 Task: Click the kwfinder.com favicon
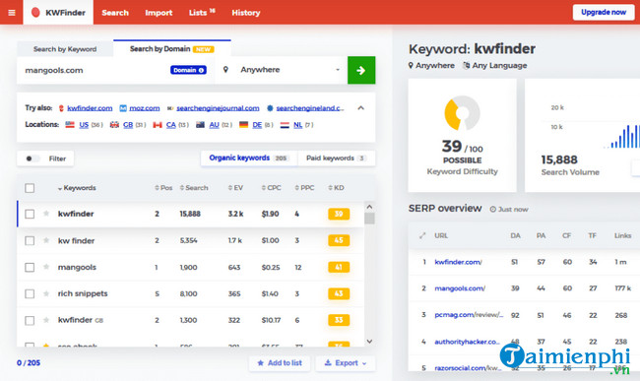(x=61, y=108)
